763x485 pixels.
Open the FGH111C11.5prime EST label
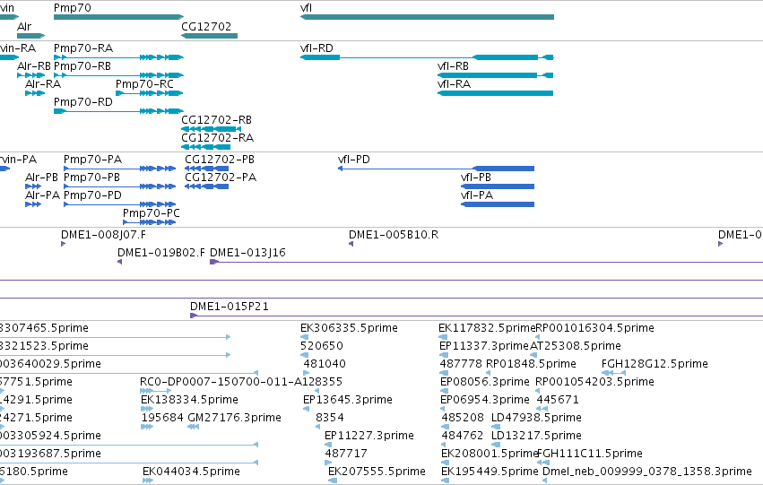click(x=590, y=455)
